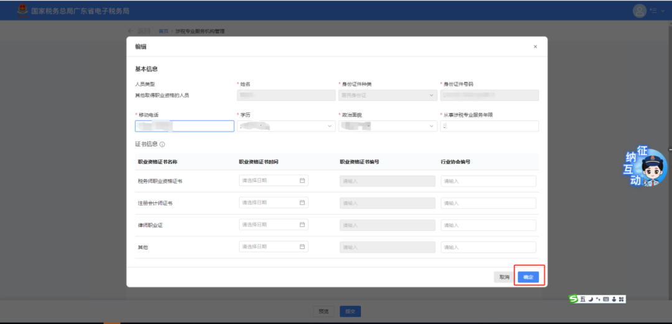
Task: Click 职业资格证书编号 field for 其他 row
Action: point(388,247)
